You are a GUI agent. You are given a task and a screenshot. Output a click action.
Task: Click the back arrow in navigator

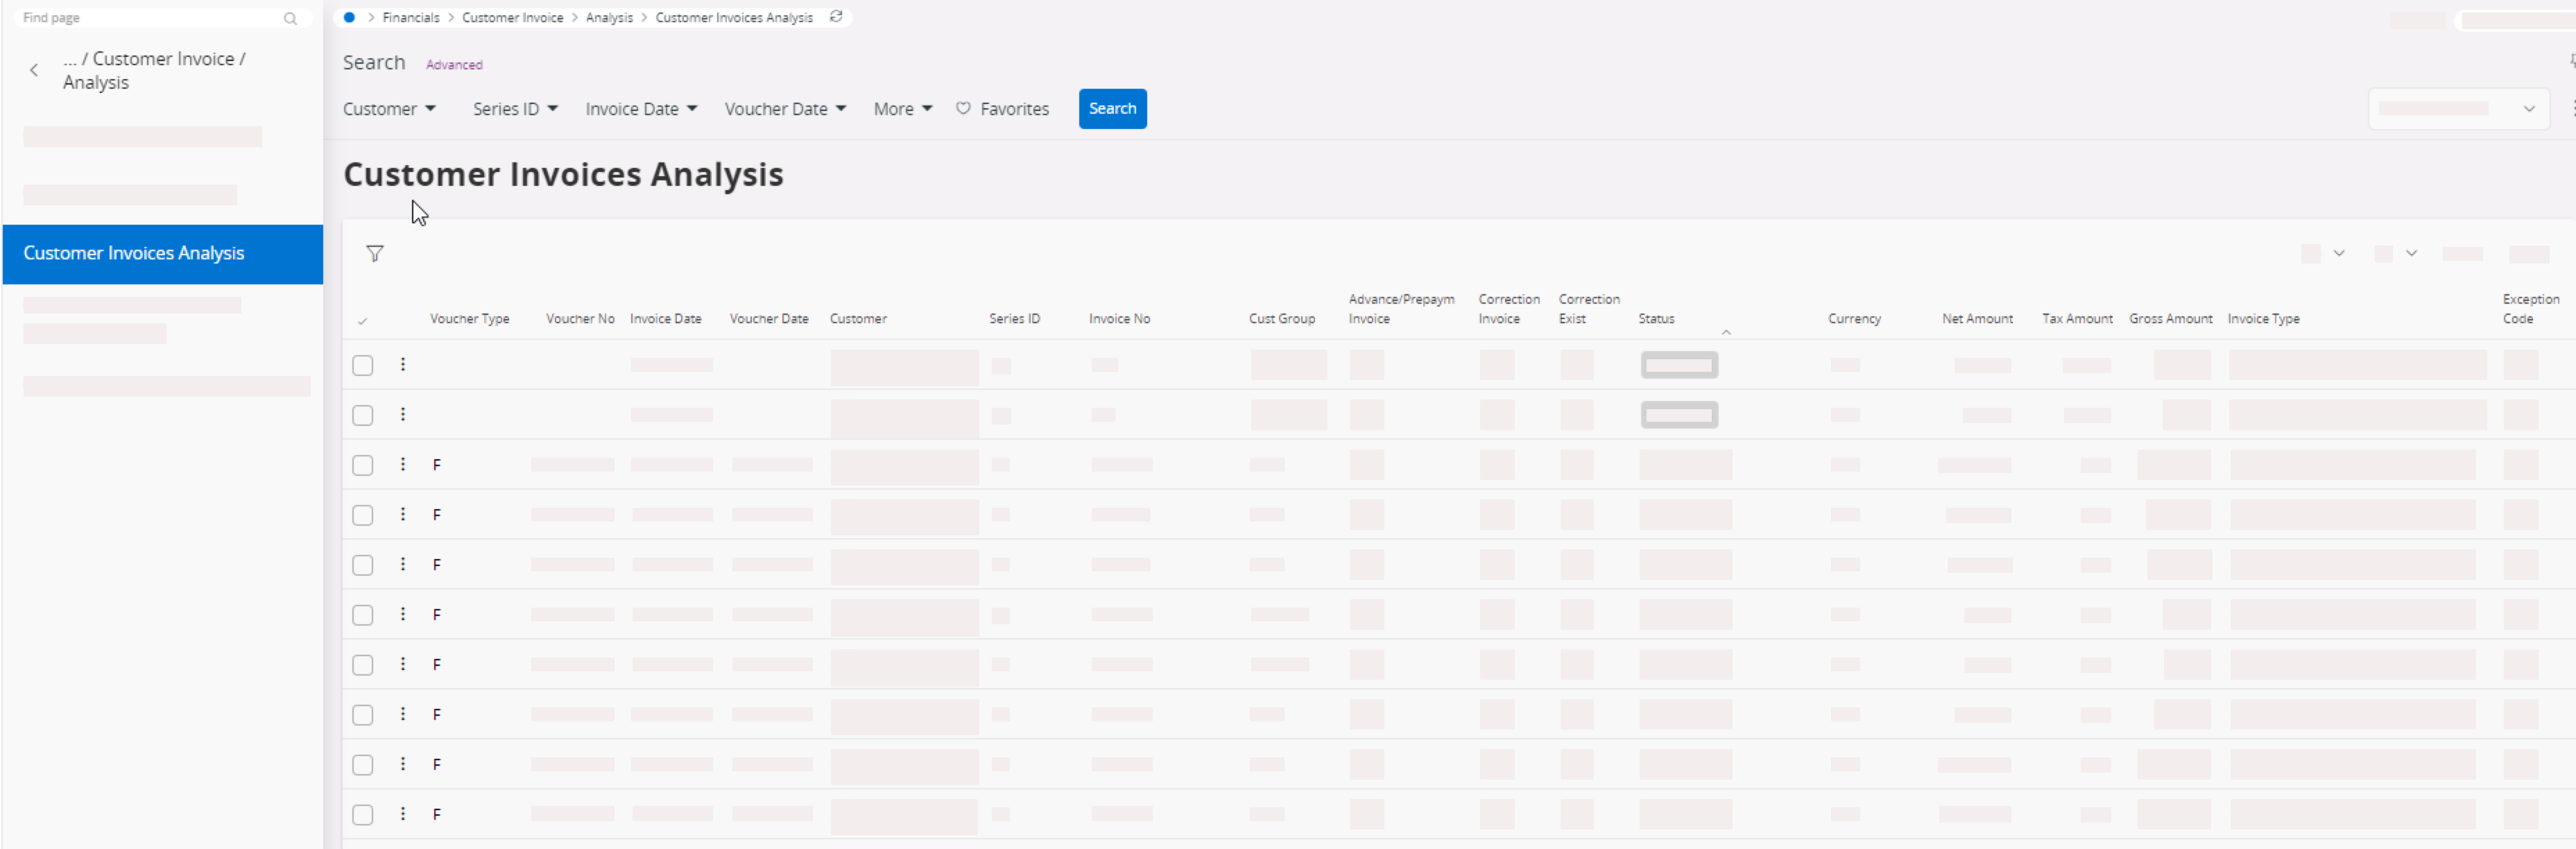tap(34, 70)
